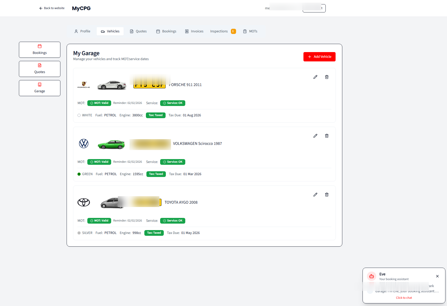
Task: Open the white Porsche car thumbnail
Action: (112, 85)
